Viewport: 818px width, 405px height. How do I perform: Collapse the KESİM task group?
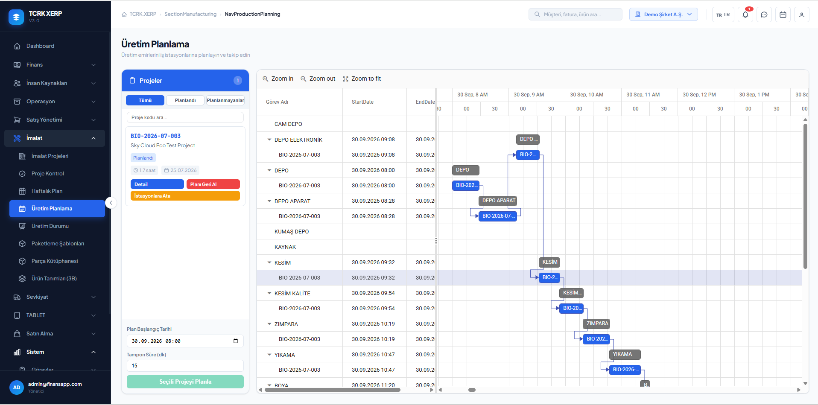[x=269, y=262]
